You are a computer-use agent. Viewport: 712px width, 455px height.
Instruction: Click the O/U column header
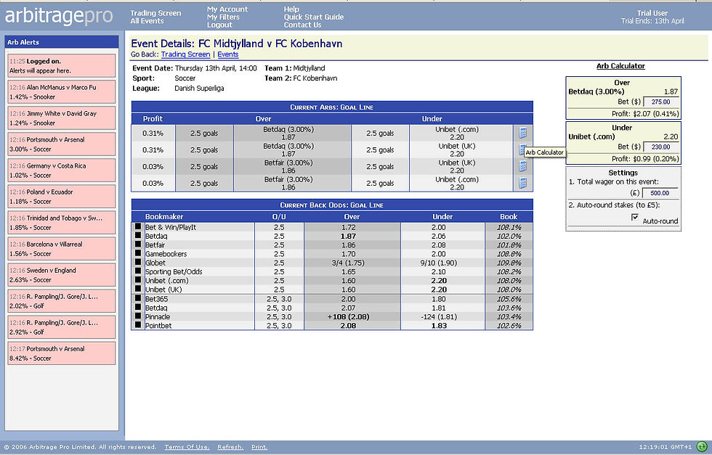[x=279, y=217]
